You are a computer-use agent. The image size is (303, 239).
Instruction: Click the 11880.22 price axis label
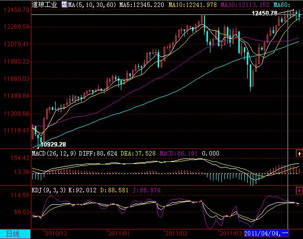(16, 62)
